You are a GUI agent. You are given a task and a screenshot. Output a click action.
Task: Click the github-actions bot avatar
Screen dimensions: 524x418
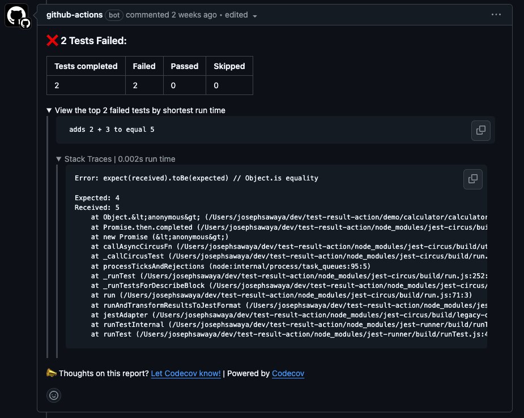pos(16,15)
